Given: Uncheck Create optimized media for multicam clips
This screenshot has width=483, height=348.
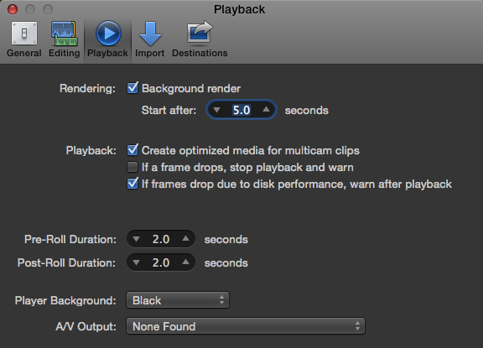Looking at the screenshot, I should point(132,150).
